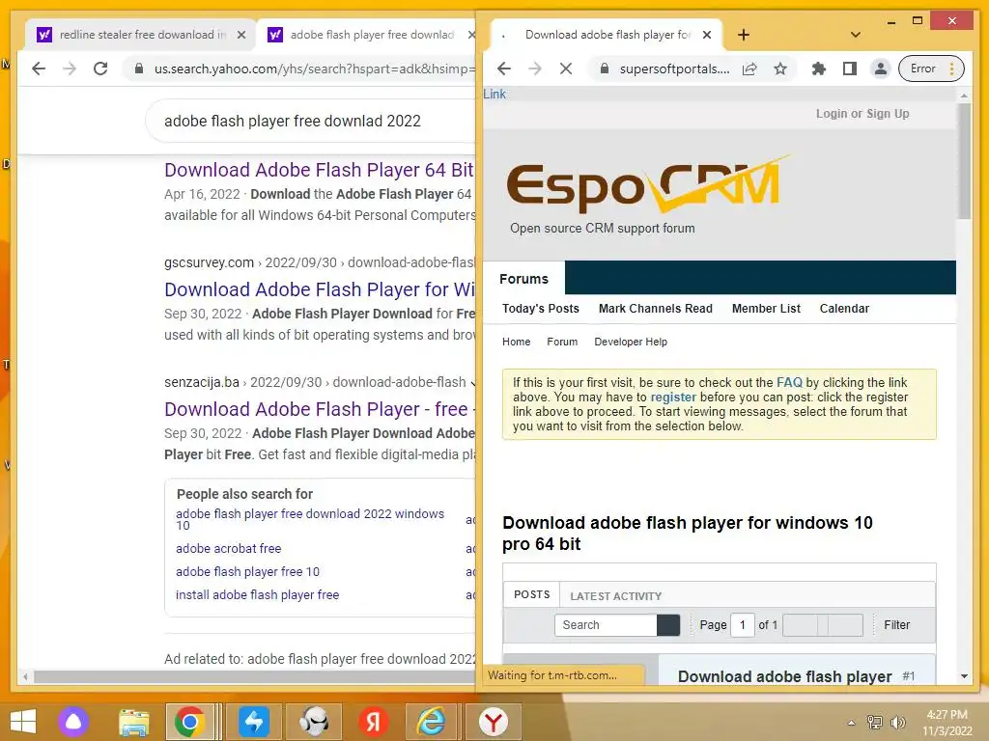Open red Yandex Я taskbar icon

click(x=373, y=722)
